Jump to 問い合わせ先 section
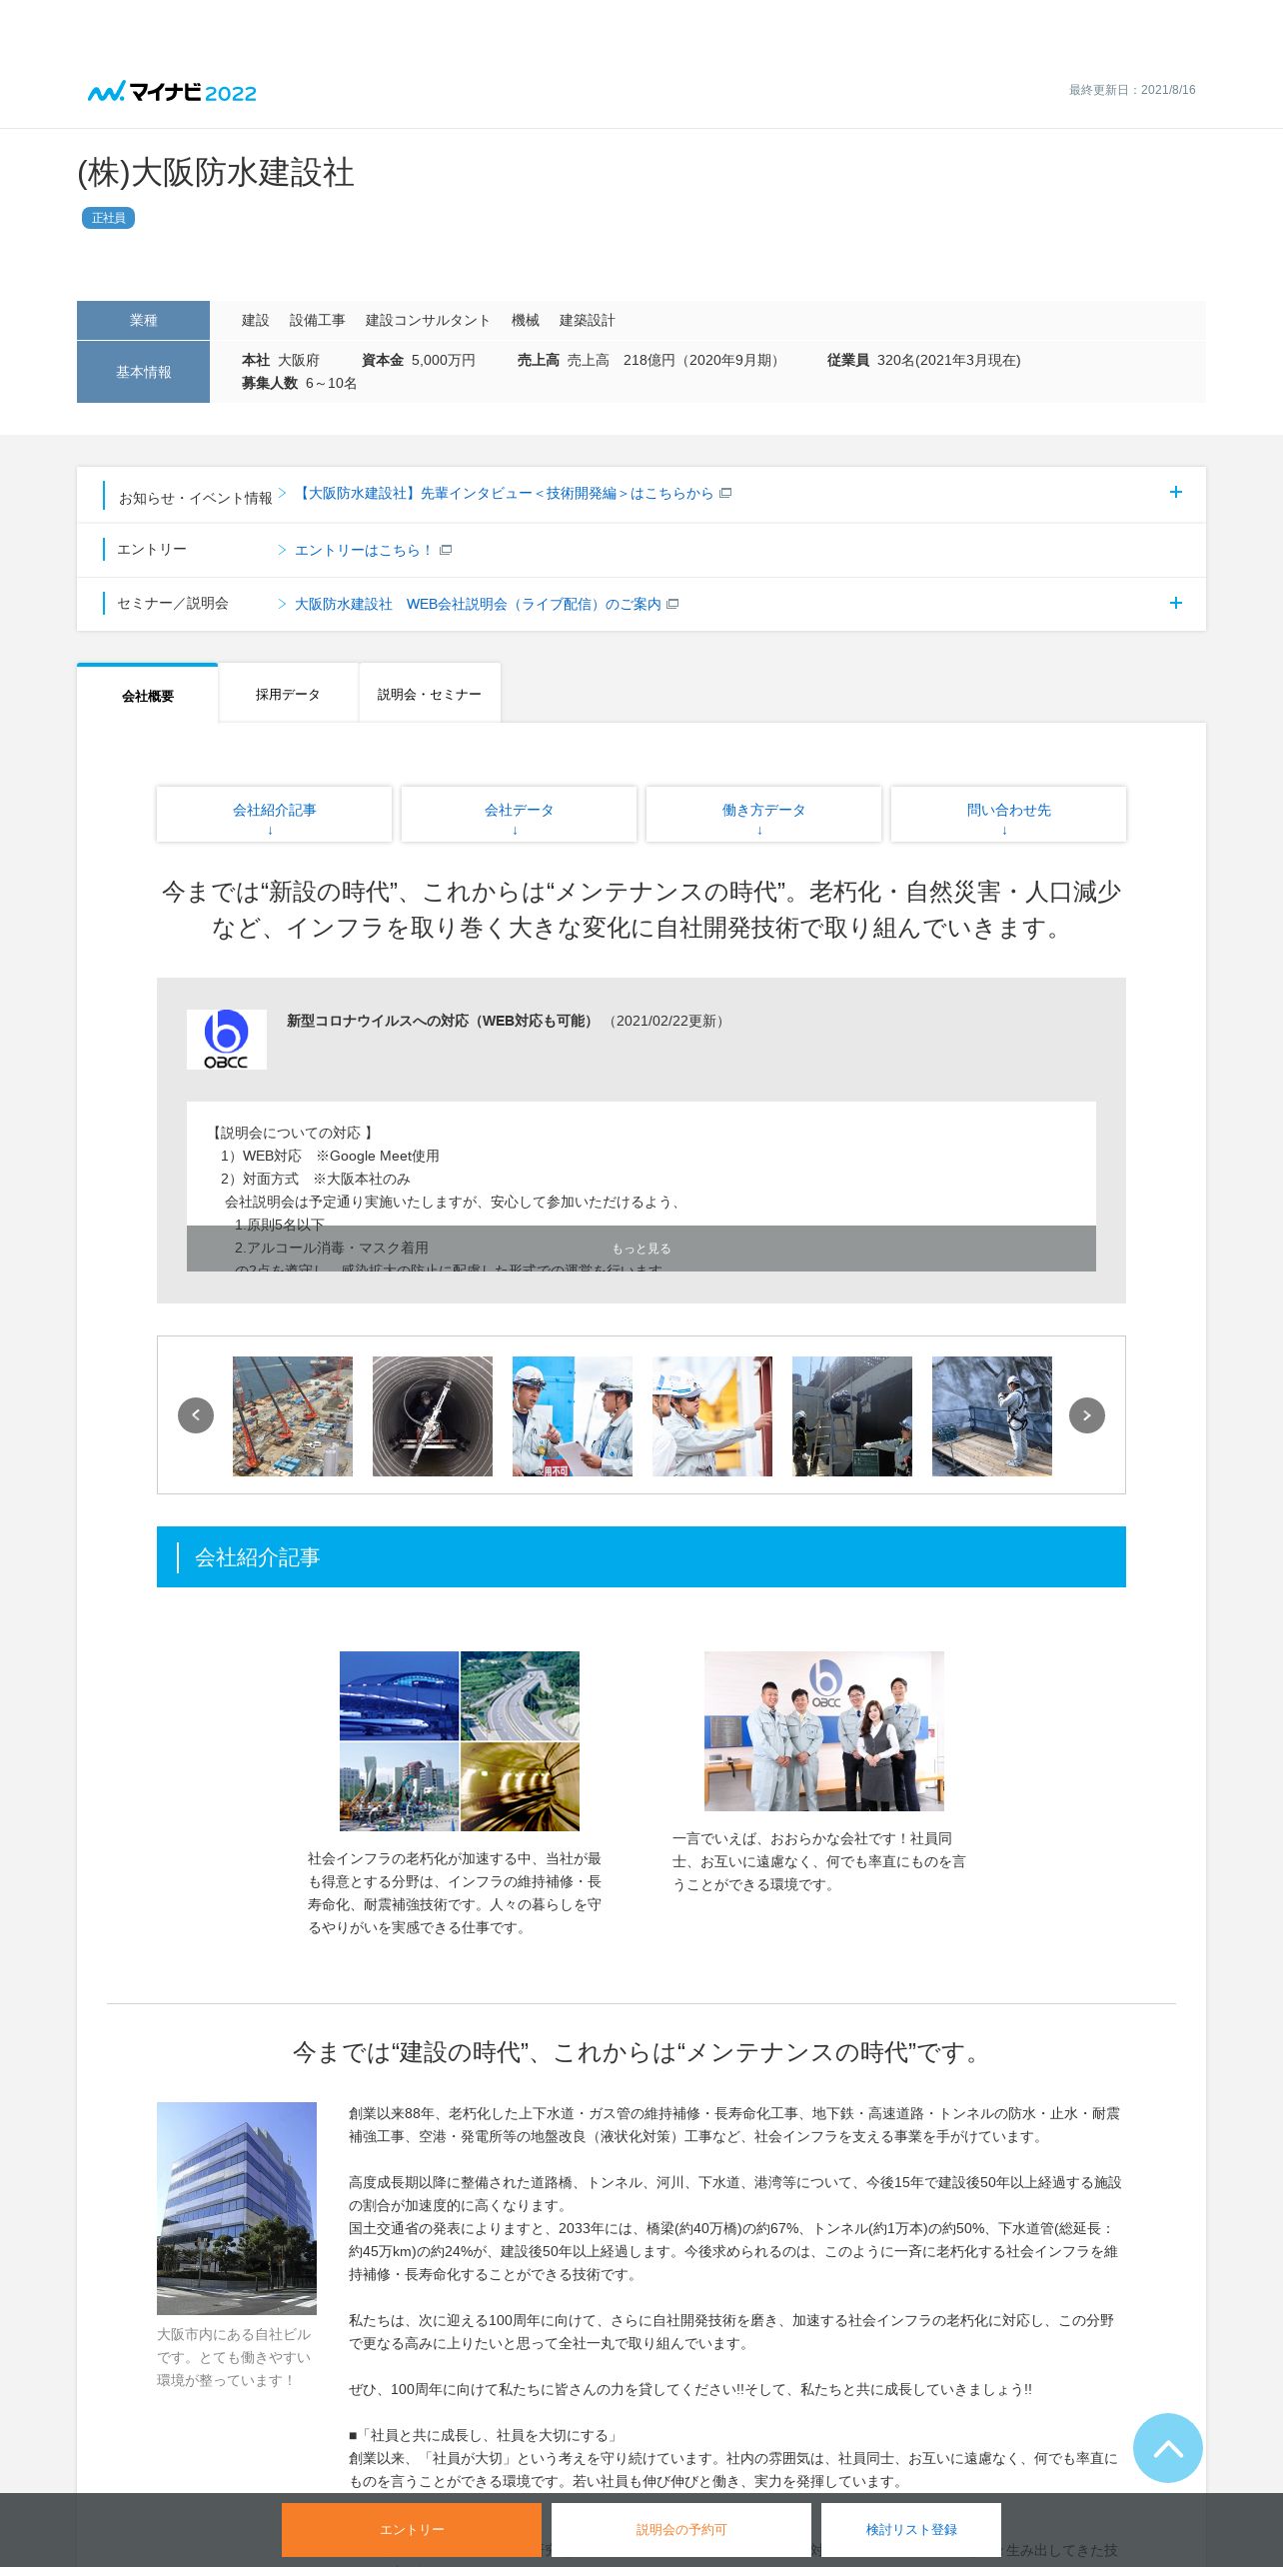 point(1008,815)
